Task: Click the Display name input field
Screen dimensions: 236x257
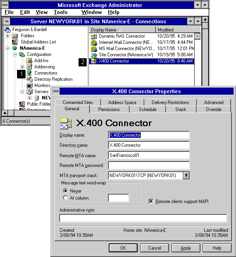Action: pyautogui.click(x=149, y=135)
